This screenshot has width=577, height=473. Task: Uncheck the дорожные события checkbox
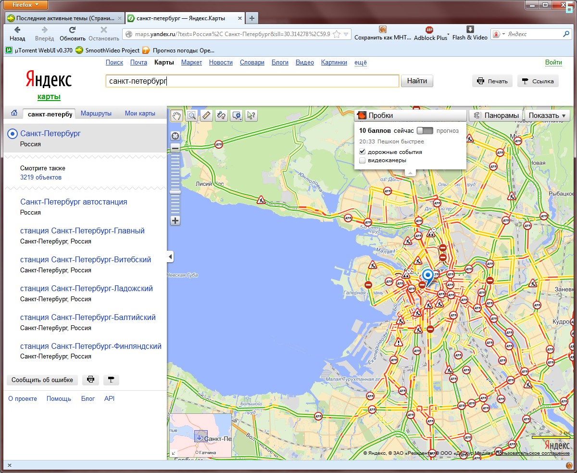point(363,152)
